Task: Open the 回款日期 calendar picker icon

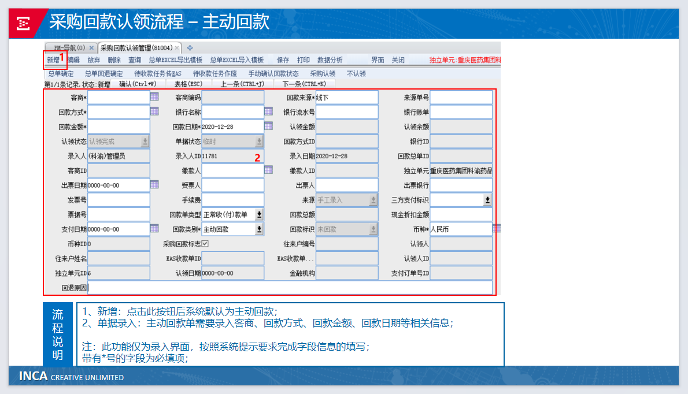Action: (268, 126)
